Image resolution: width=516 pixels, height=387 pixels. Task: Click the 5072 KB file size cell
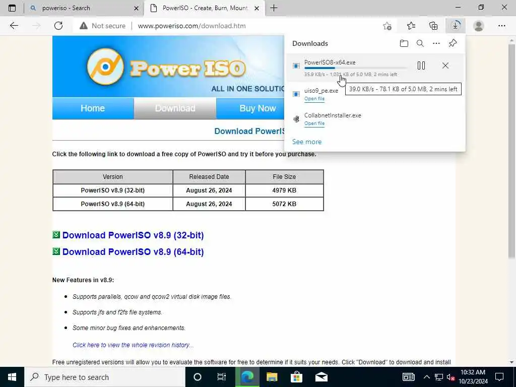[284, 204]
